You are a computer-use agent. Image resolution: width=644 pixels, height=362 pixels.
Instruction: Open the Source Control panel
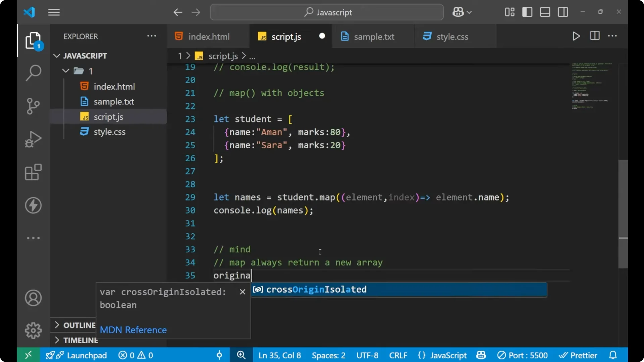click(33, 106)
